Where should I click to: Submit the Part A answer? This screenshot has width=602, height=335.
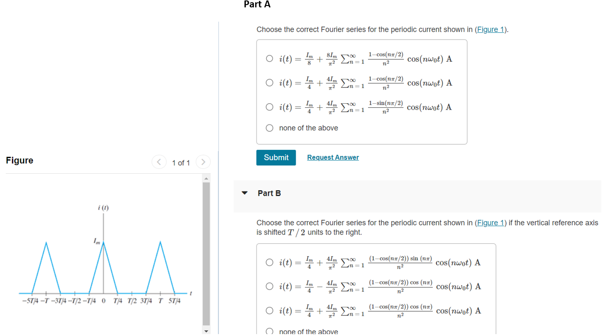[276, 157]
